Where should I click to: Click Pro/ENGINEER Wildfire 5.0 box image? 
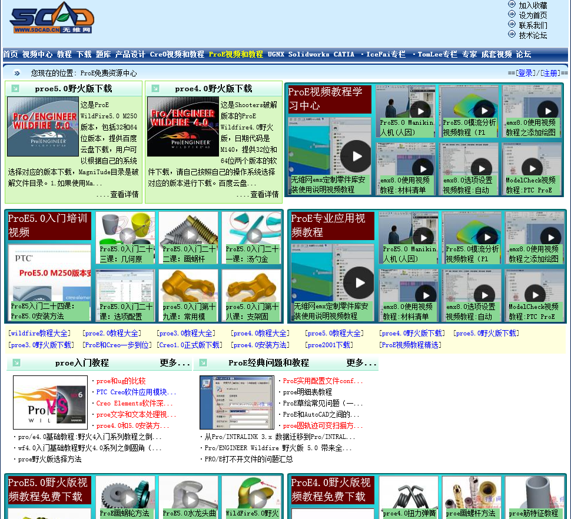[x=43, y=127]
